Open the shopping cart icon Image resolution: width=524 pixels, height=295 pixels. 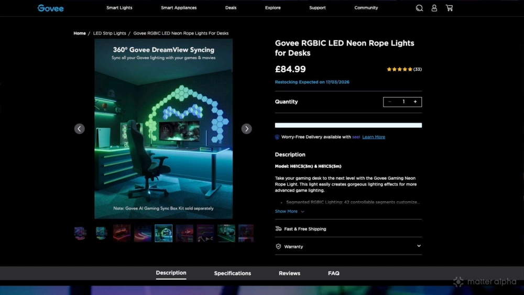click(449, 8)
